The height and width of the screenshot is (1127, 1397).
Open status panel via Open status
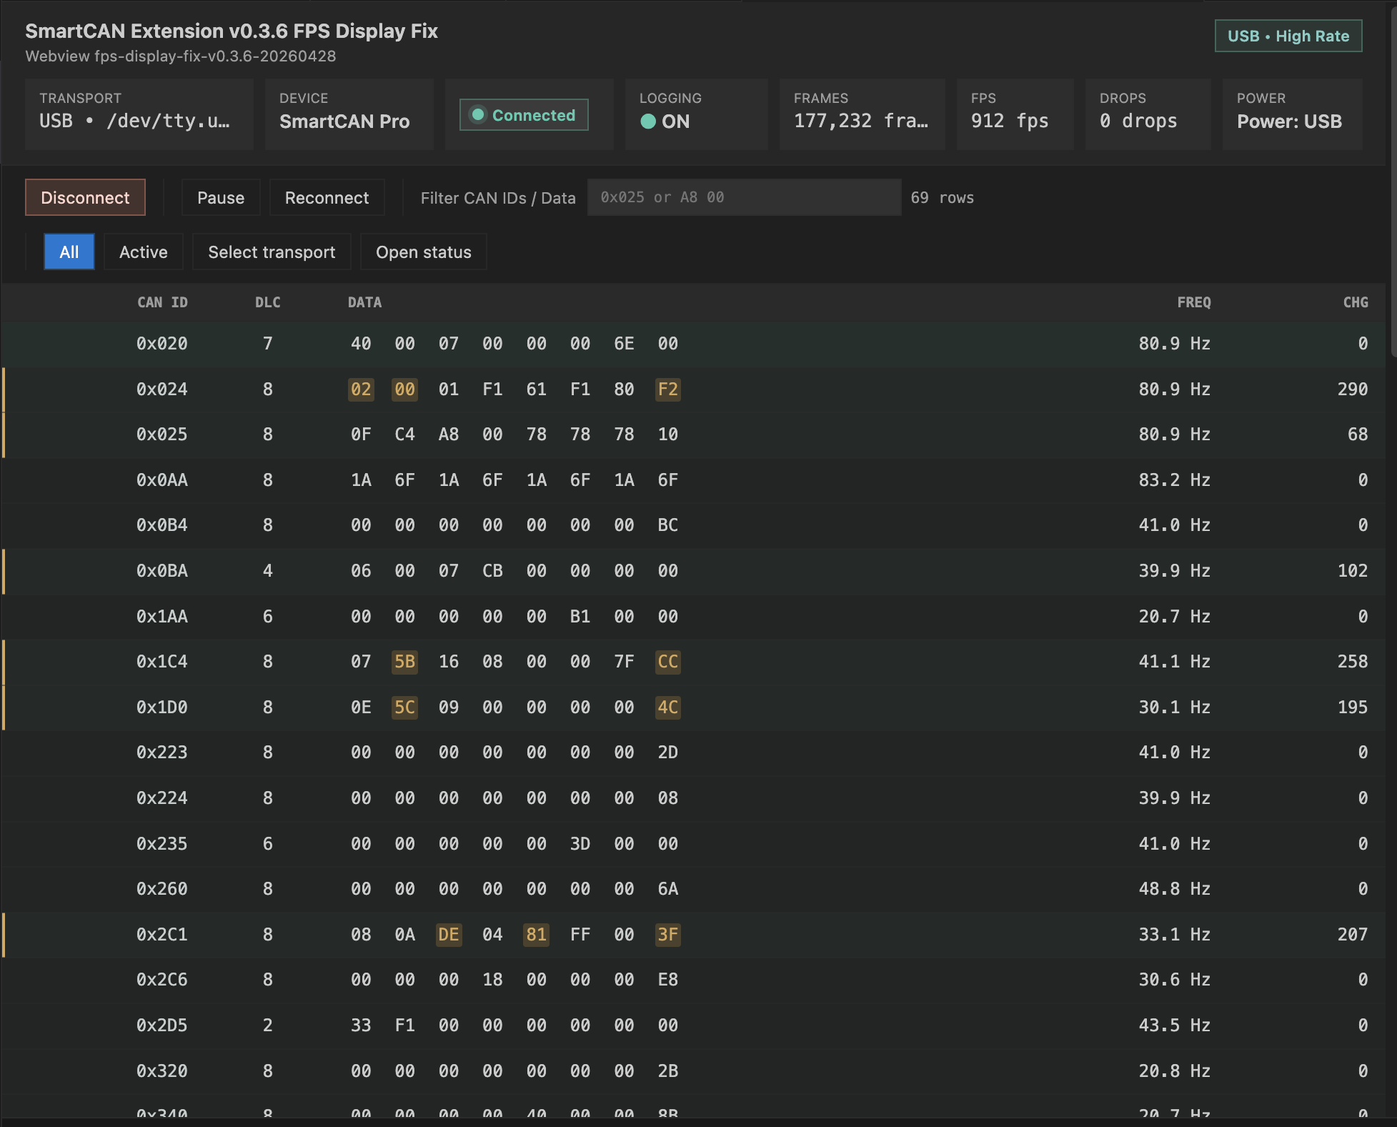click(423, 252)
